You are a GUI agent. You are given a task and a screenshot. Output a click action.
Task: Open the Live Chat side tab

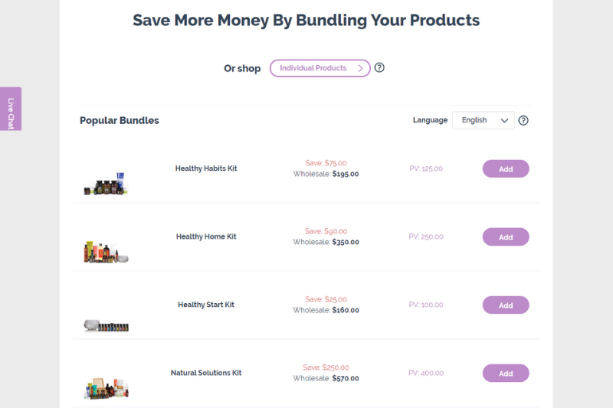[x=11, y=109]
